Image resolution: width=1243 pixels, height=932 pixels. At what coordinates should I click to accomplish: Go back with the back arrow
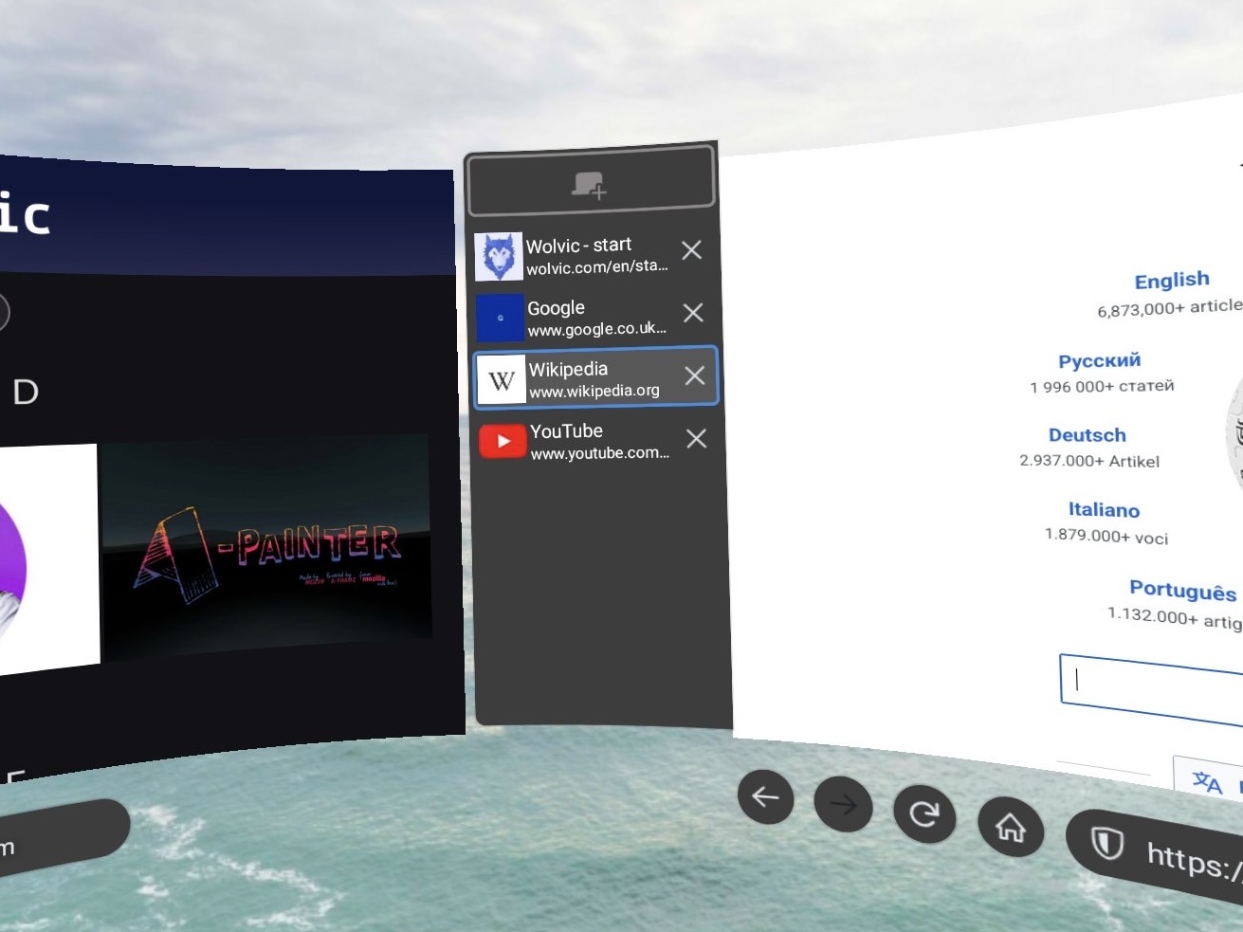(765, 797)
